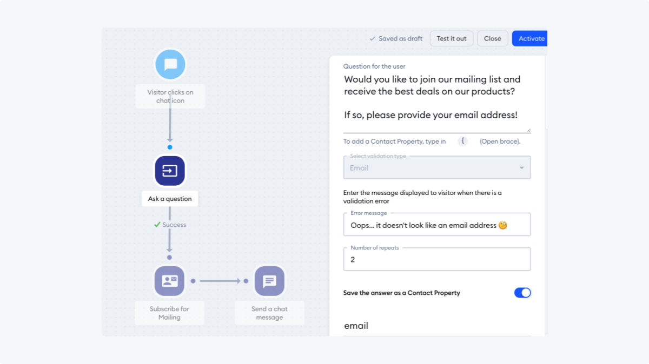
Task: Click the emoji in the error message
Action: click(502, 225)
